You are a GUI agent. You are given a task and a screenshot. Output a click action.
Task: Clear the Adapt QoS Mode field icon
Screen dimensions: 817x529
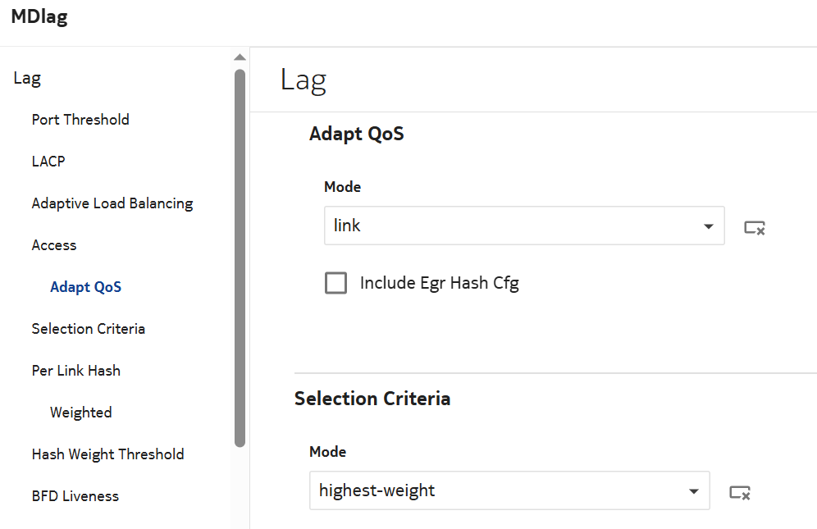pos(755,227)
